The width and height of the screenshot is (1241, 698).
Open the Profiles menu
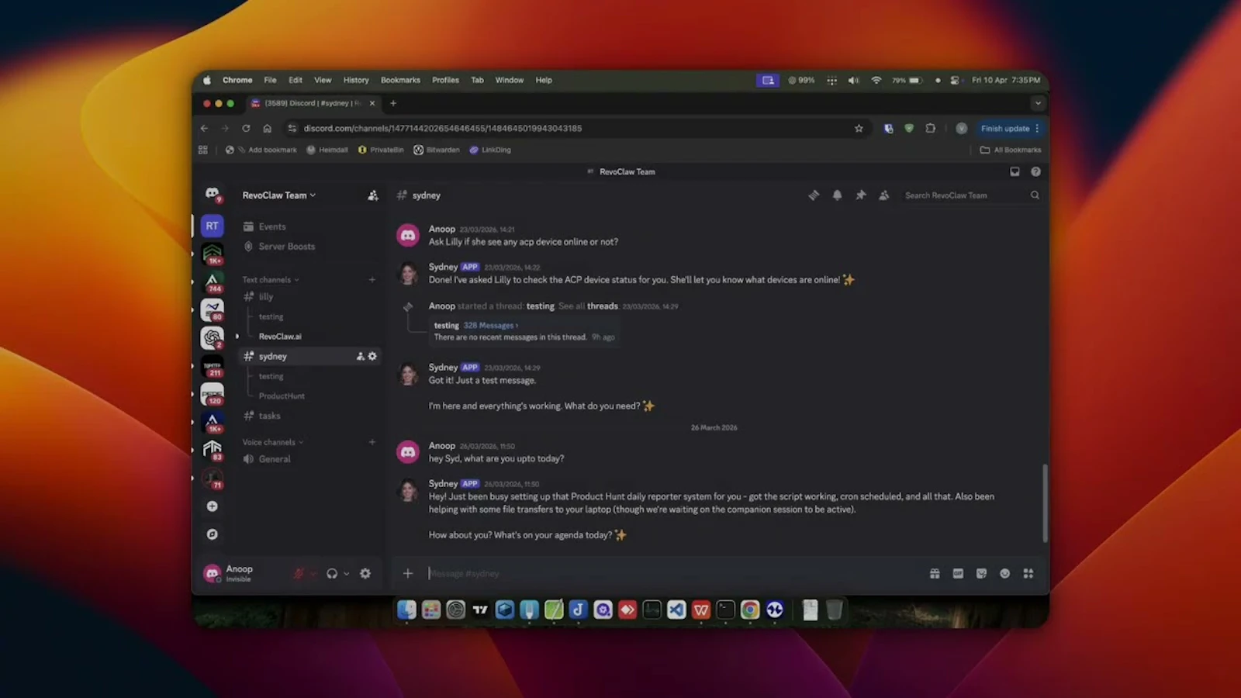pos(445,80)
